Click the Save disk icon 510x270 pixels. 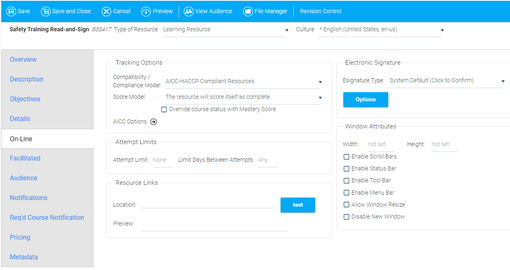(11, 12)
